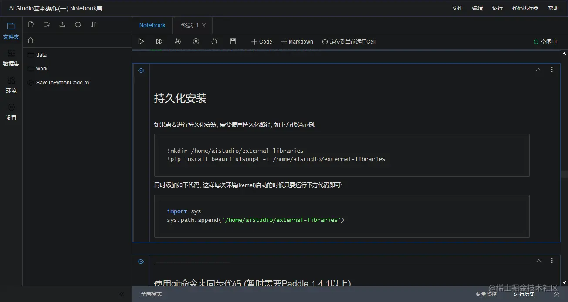Add a new Markdown cell
The image size is (568, 302).
[297, 42]
